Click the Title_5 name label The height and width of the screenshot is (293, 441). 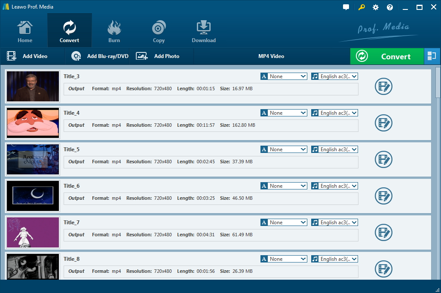pos(71,150)
